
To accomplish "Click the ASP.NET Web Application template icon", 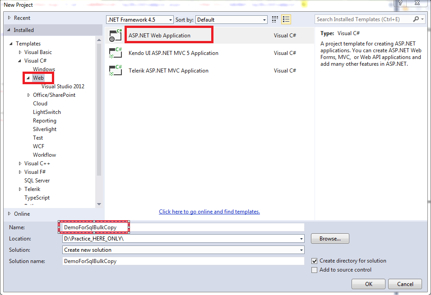I will [116, 36].
